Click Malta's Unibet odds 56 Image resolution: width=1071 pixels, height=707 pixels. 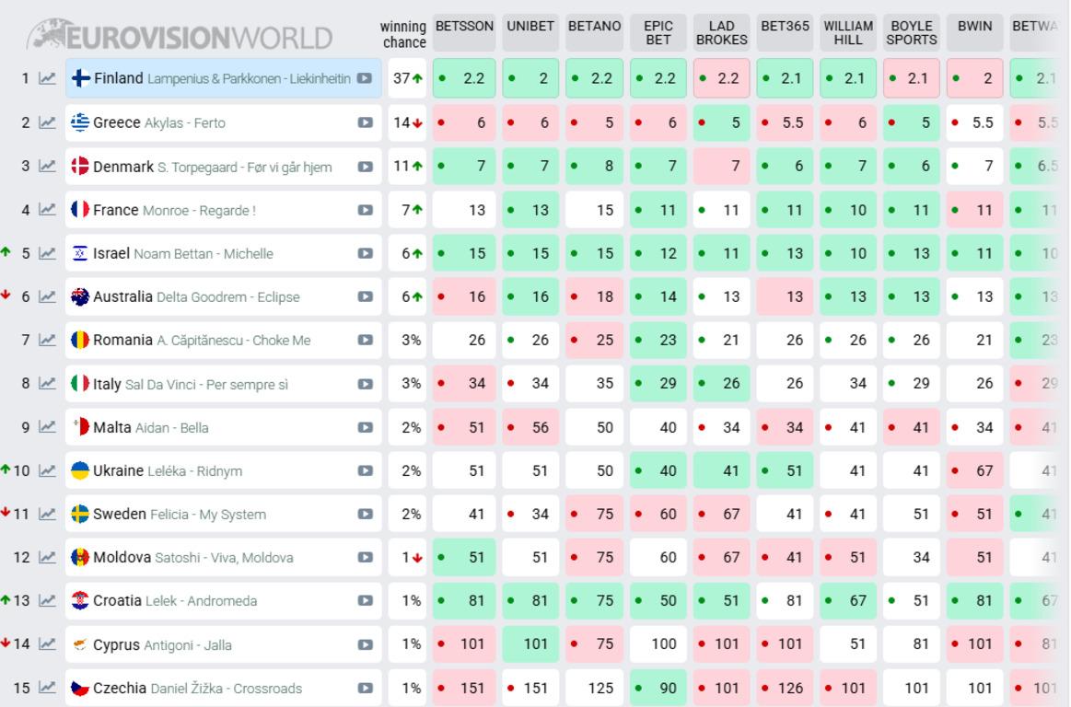[x=530, y=427]
